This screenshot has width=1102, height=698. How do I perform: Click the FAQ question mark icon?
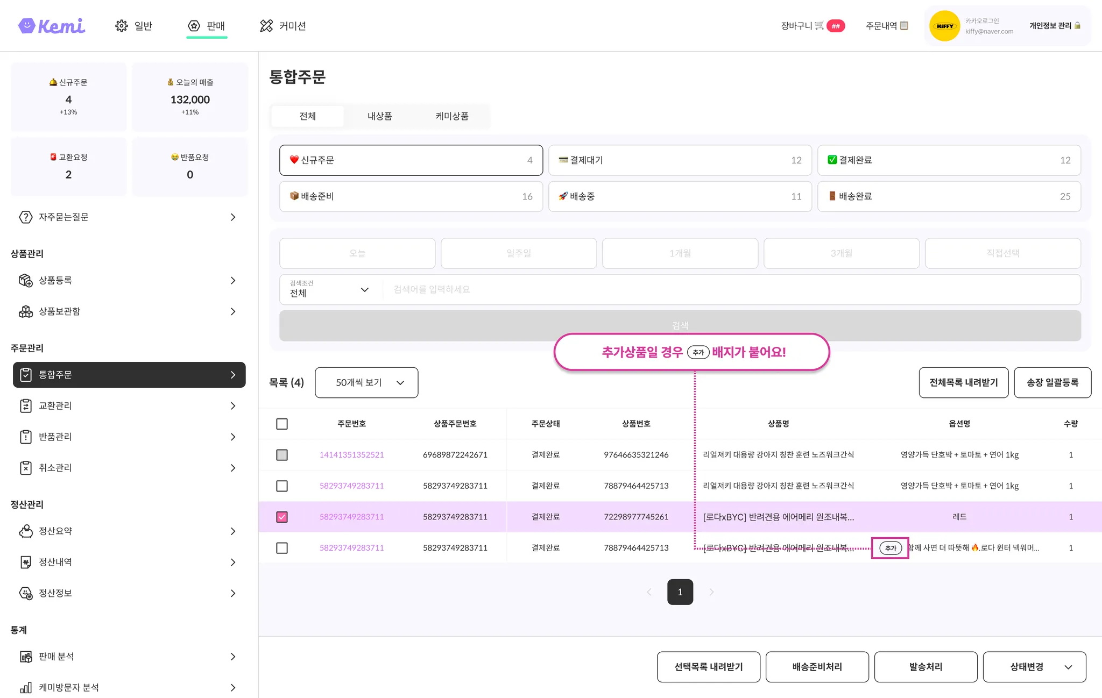coord(25,217)
